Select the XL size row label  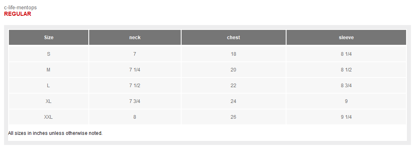coord(49,101)
